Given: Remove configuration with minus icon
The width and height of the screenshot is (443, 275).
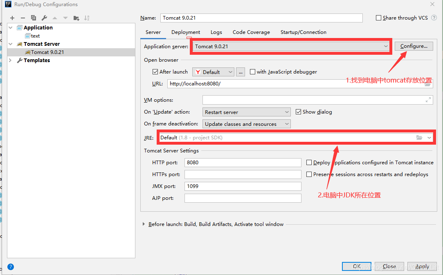Looking at the screenshot, I should (x=23, y=18).
